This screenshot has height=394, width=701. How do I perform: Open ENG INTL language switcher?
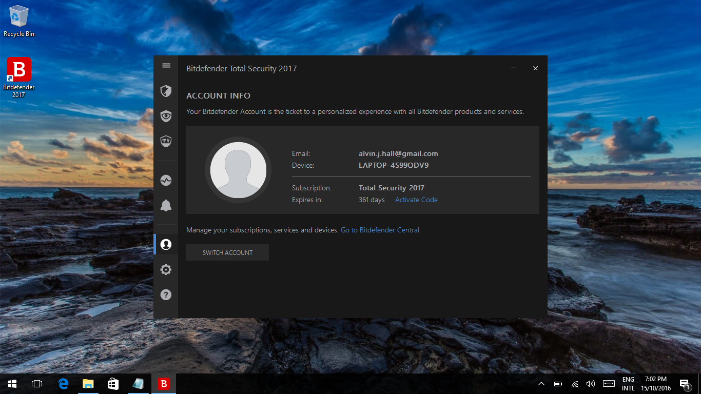pyautogui.click(x=628, y=384)
